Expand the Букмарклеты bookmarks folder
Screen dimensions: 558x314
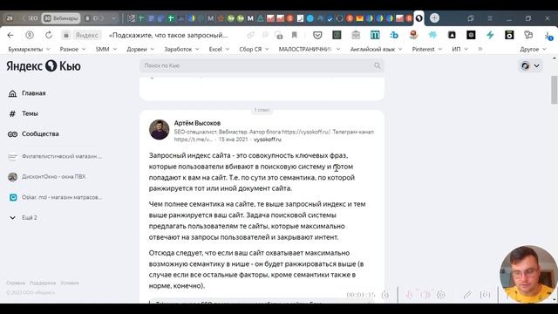(29, 49)
